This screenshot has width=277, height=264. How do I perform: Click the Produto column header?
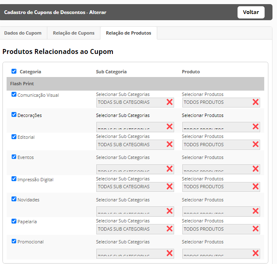click(191, 72)
